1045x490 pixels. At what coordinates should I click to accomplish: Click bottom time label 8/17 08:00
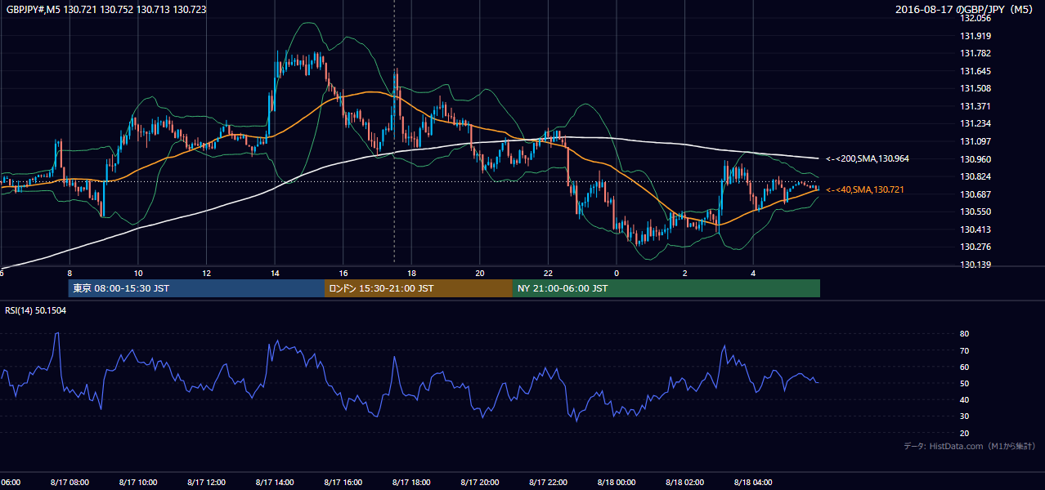tap(70, 482)
